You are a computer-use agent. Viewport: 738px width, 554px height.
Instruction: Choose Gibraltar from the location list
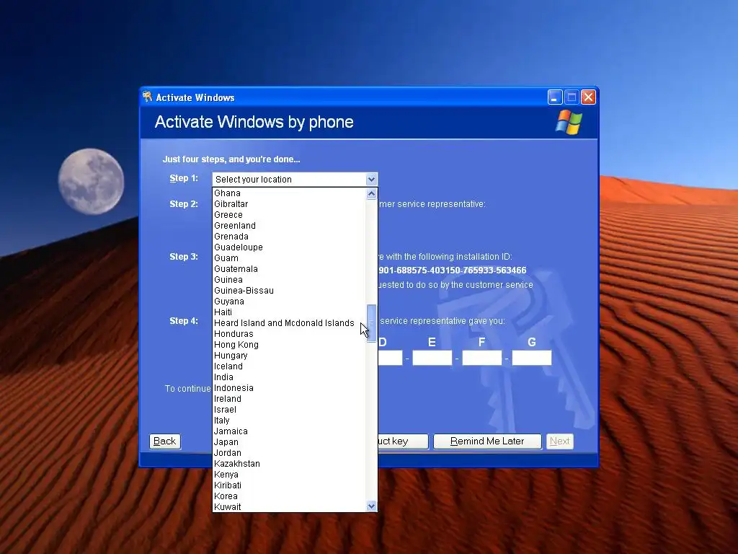(289, 204)
